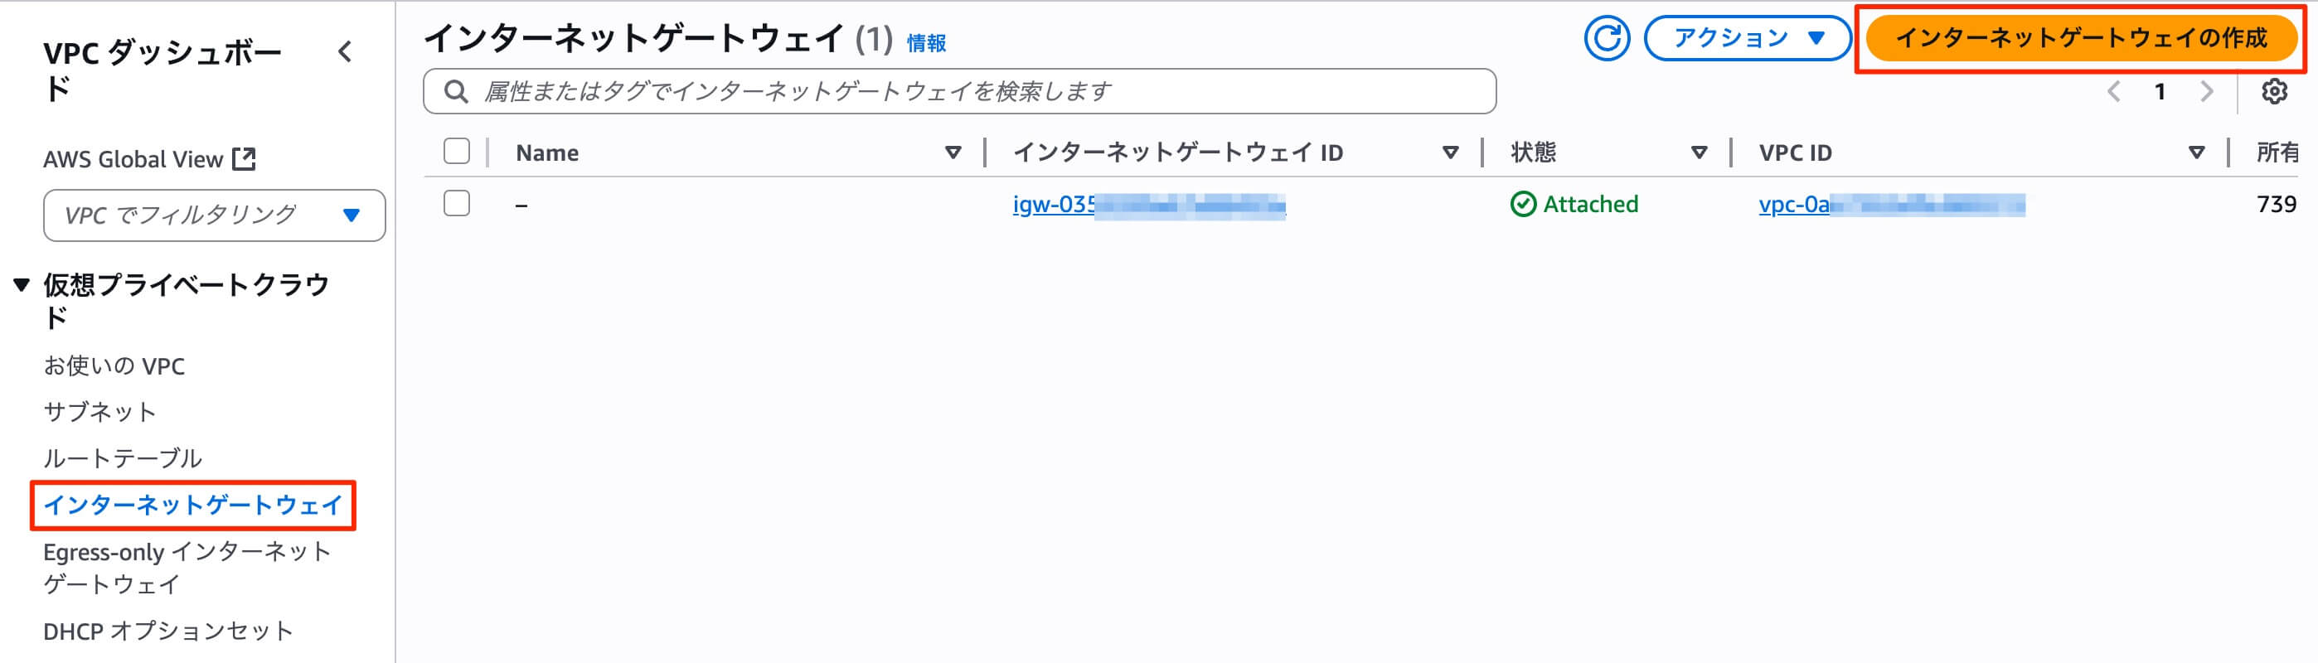Open Egress-only インターネットゲートウェイ page

pyautogui.click(x=187, y=568)
